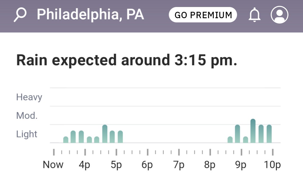
Task: Click the search magnifier icon
Action: 20,15
